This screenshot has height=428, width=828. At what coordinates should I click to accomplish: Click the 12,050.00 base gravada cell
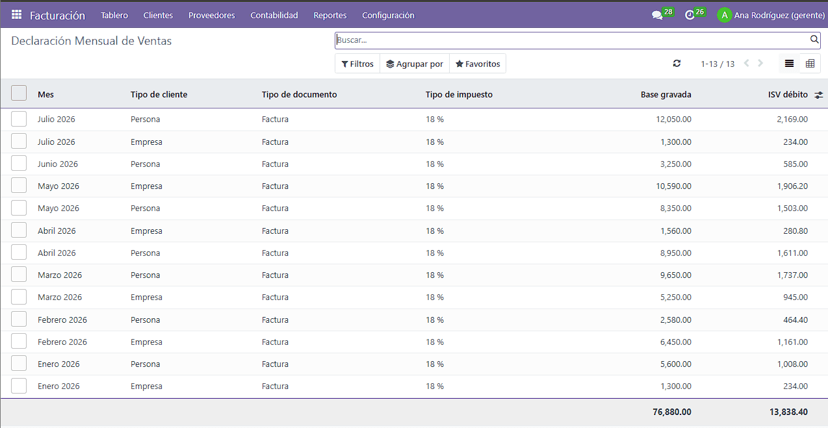[x=674, y=120]
